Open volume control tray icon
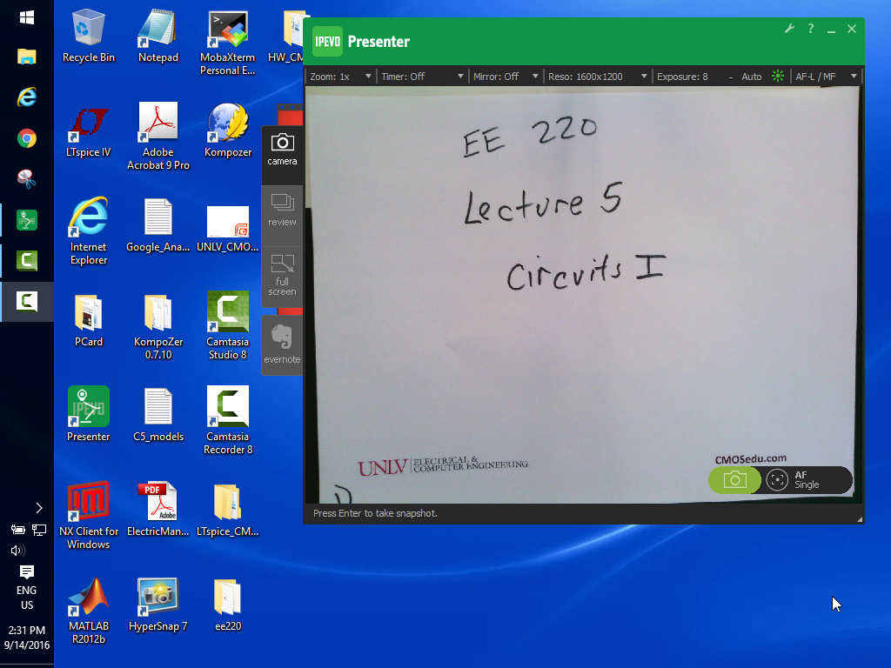 (17, 550)
